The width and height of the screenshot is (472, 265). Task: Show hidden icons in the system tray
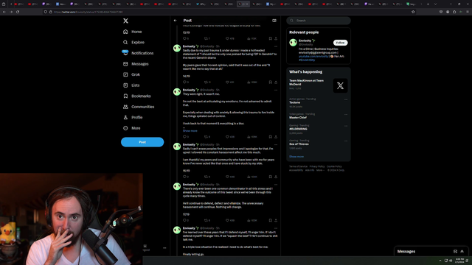point(440,261)
